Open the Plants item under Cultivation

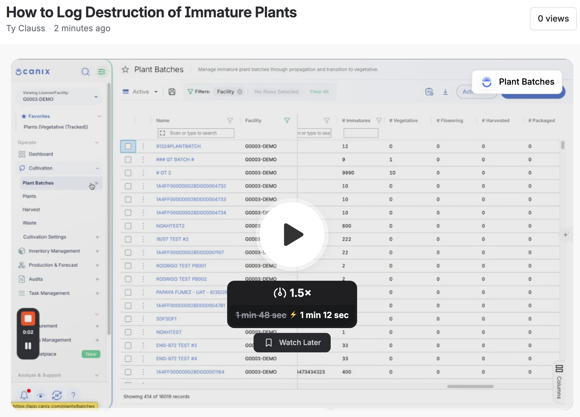pos(29,196)
